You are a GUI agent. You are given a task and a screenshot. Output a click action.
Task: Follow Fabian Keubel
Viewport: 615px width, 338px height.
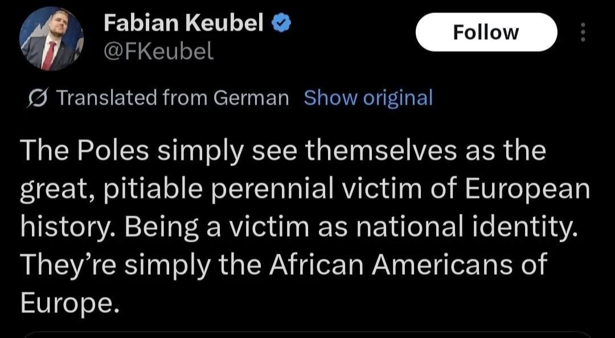(x=486, y=32)
